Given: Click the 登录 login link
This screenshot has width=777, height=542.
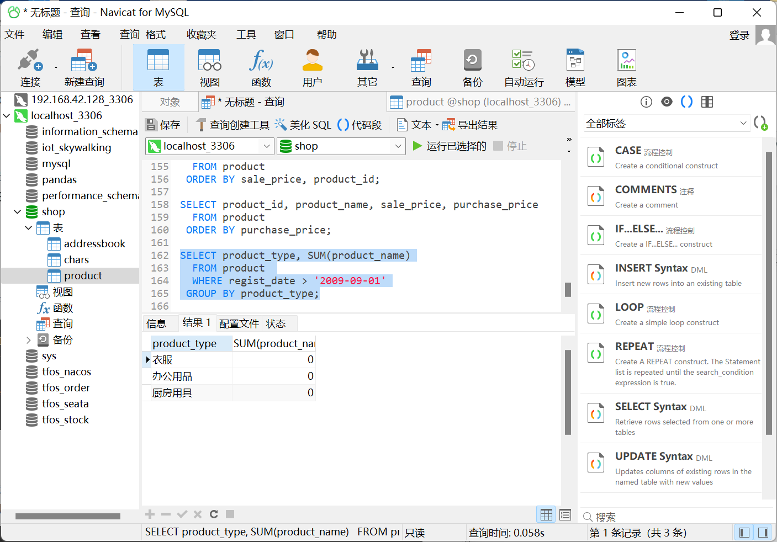Looking at the screenshot, I should (739, 35).
